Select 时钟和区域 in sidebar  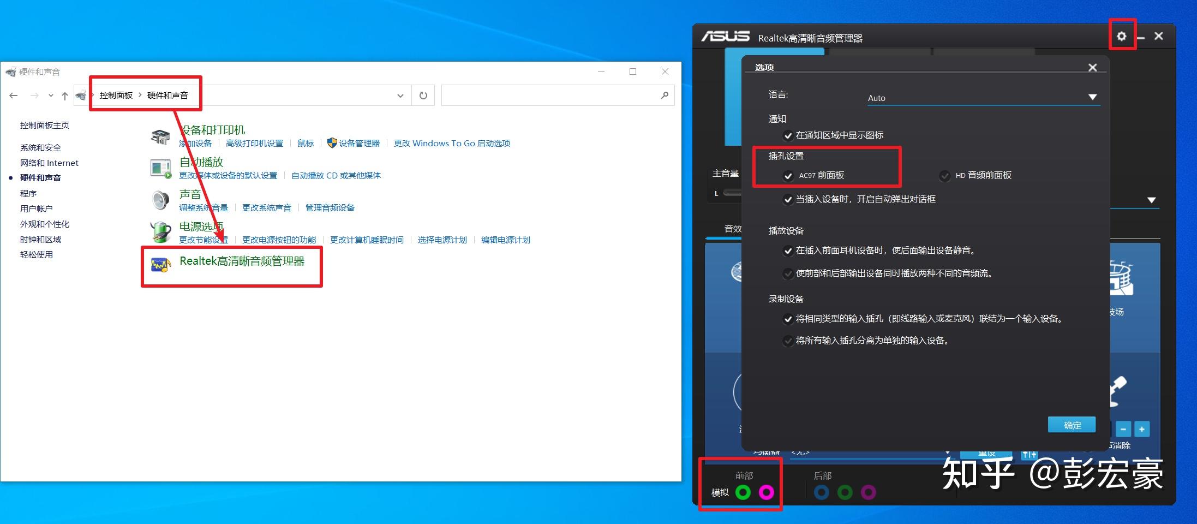(x=40, y=240)
